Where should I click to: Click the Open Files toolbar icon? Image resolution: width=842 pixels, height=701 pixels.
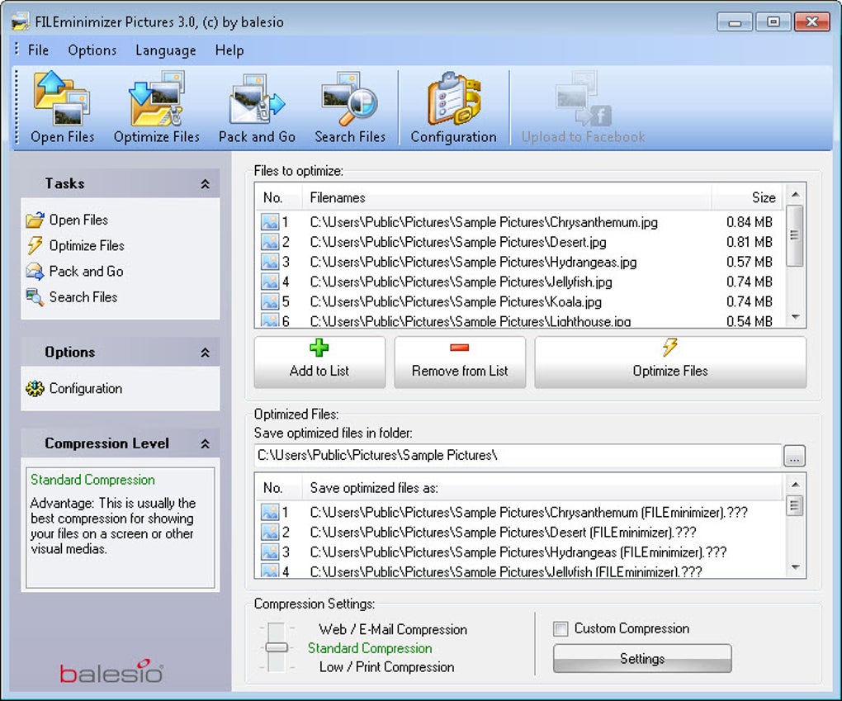(62, 97)
